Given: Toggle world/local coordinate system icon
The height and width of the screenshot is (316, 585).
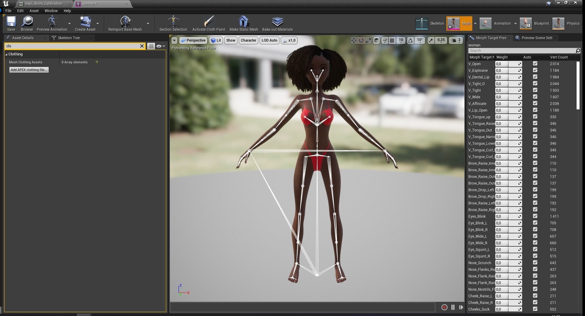Looking at the screenshot, I should (385, 40).
